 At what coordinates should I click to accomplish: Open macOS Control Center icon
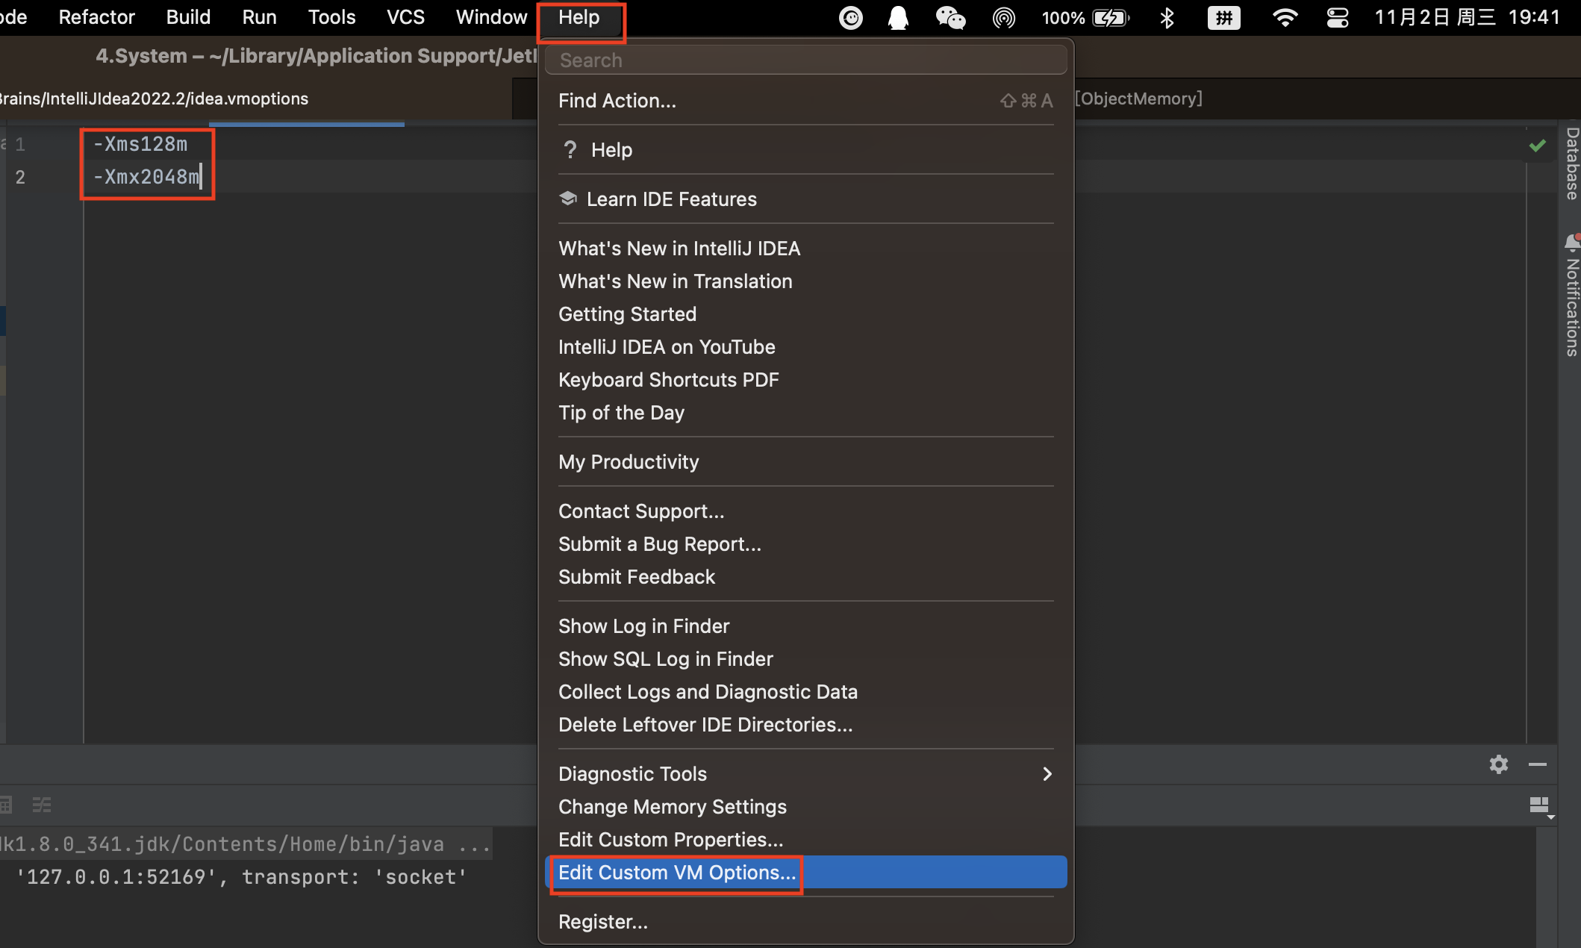pyautogui.click(x=1337, y=17)
